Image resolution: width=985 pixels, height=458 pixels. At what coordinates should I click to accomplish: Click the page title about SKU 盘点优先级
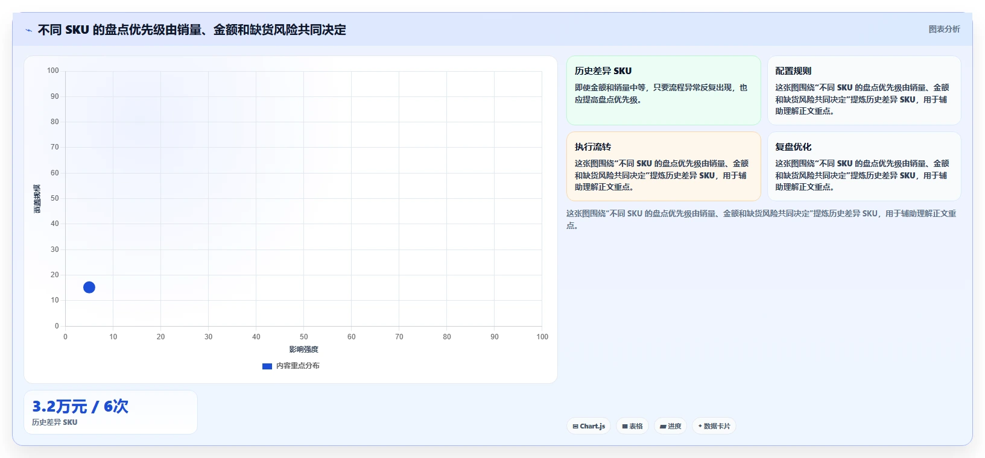[192, 30]
